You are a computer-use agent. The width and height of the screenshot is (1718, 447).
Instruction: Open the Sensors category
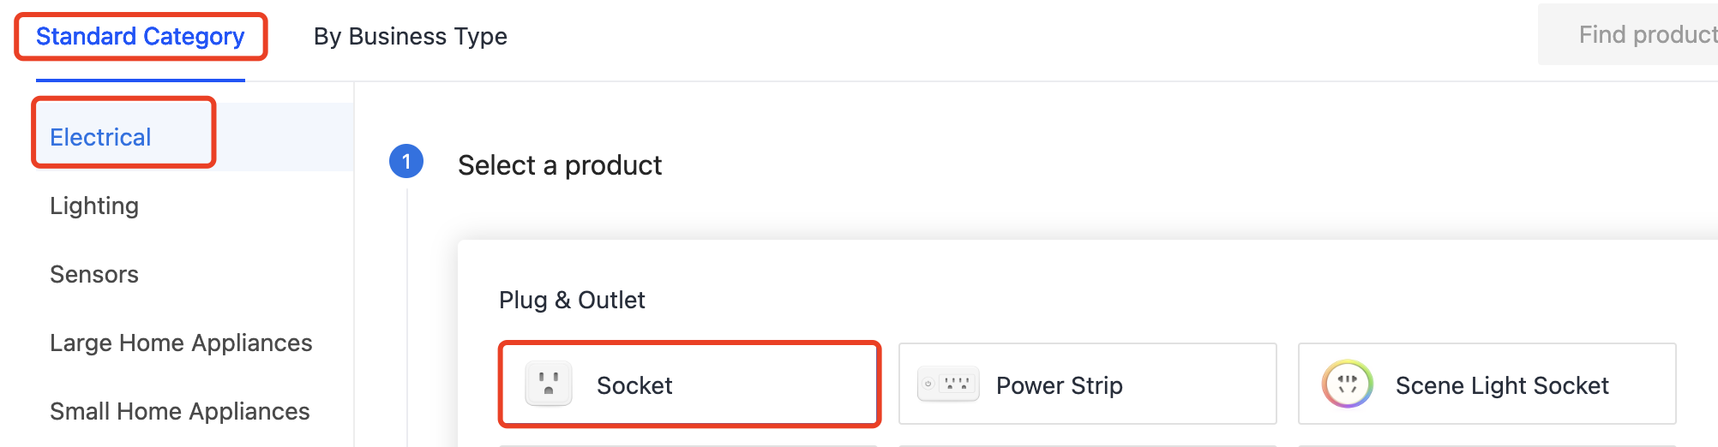(x=94, y=274)
